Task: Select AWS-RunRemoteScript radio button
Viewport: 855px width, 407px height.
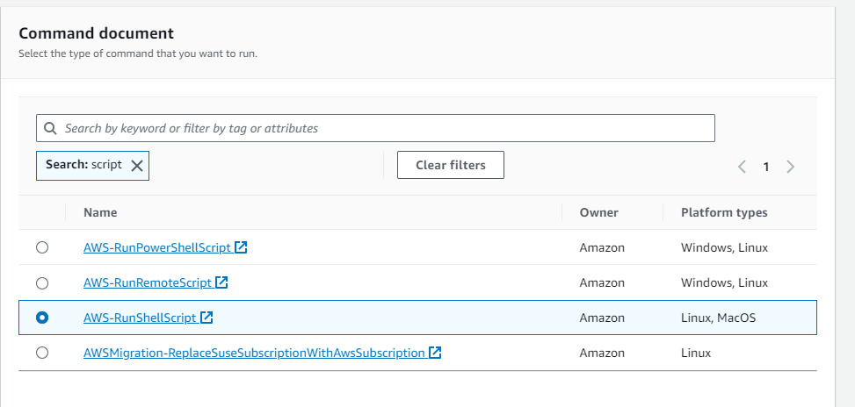Action: coord(42,283)
